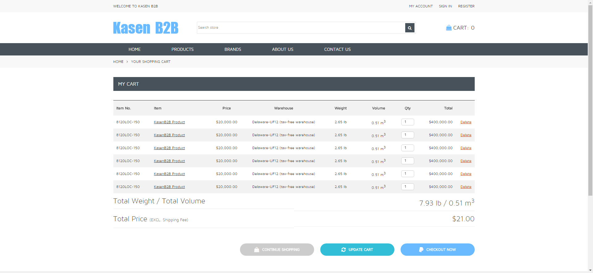Click the search magnifier icon button
The height and width of the screenshot is (273, 593).
(x=410, y=28)
